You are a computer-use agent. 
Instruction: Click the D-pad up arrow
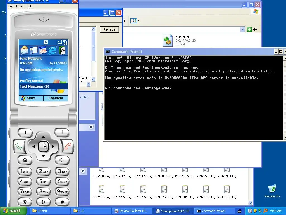point(43,137)
